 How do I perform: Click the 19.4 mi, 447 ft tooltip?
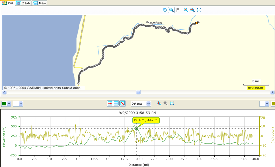146,120
